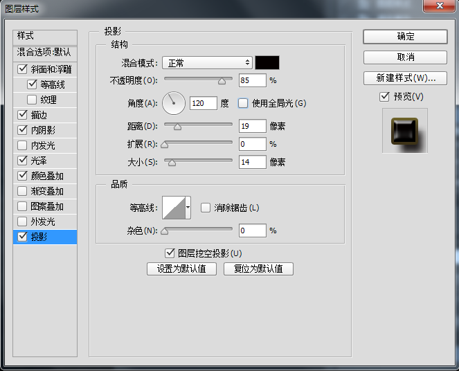Click 设置为默认值 button
The image size is (459, 371).
click(181, 269)
